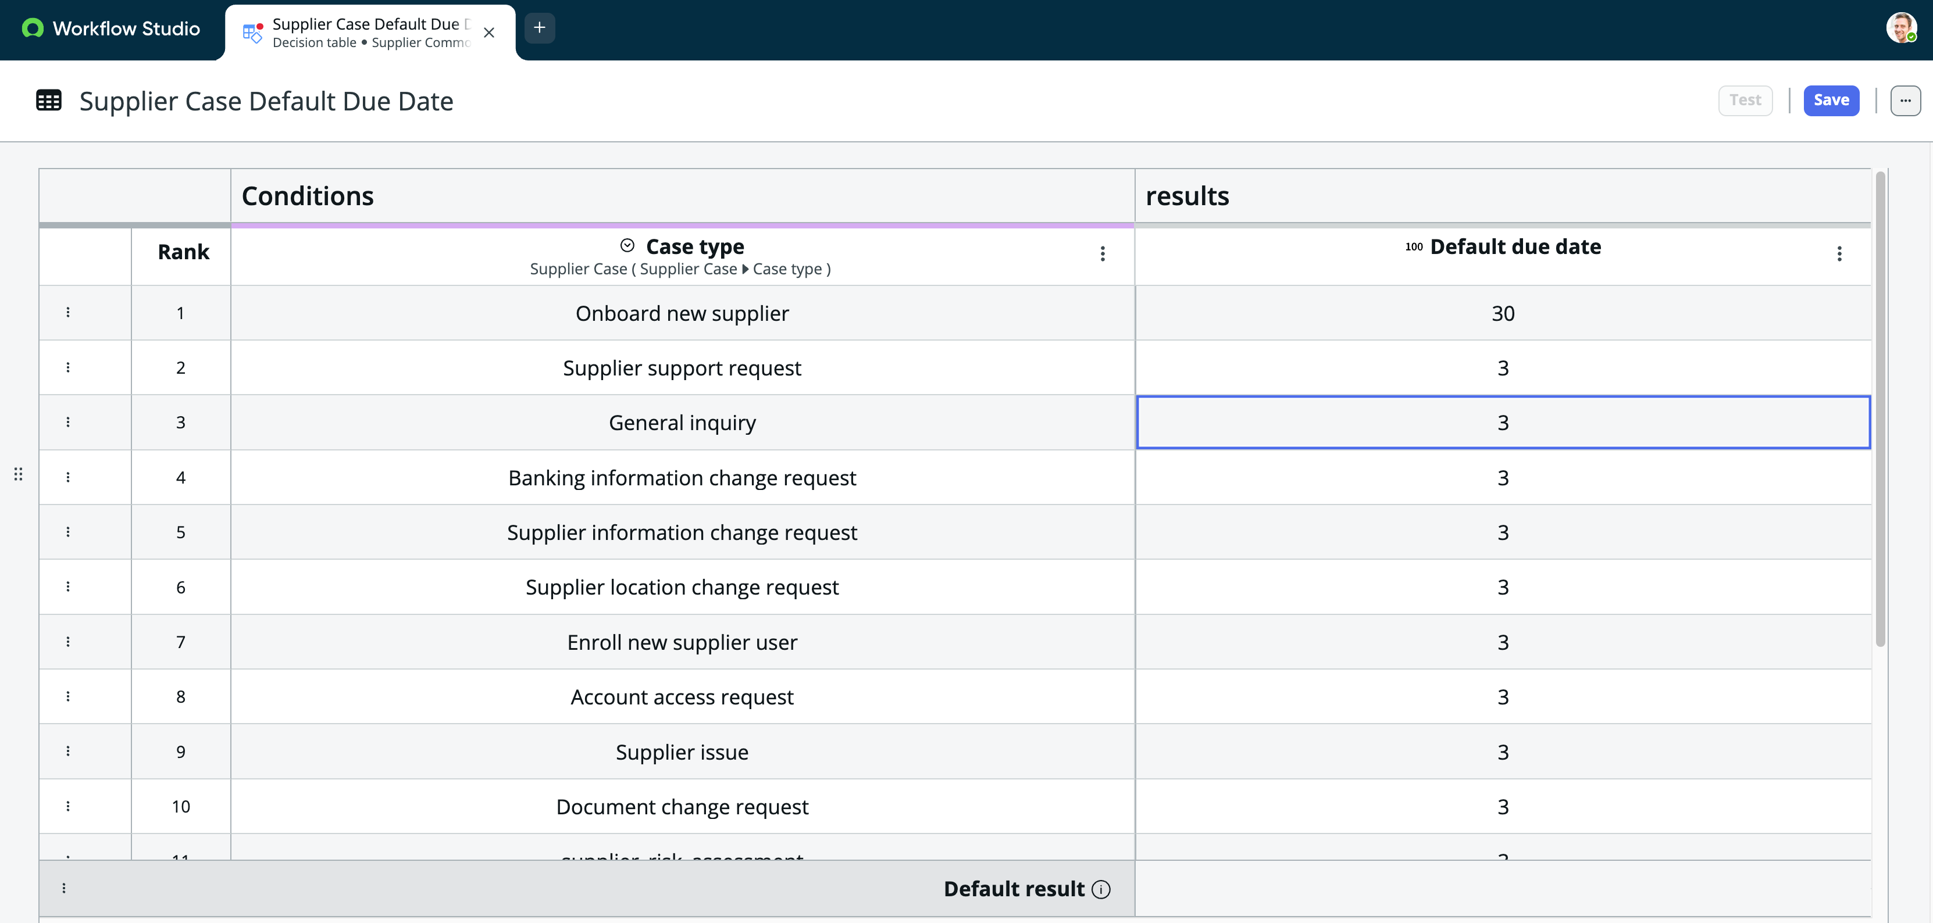Screen dimensions: 1933x923
Task: Go to Workflow Studio home tab
Action: [111, 28]
